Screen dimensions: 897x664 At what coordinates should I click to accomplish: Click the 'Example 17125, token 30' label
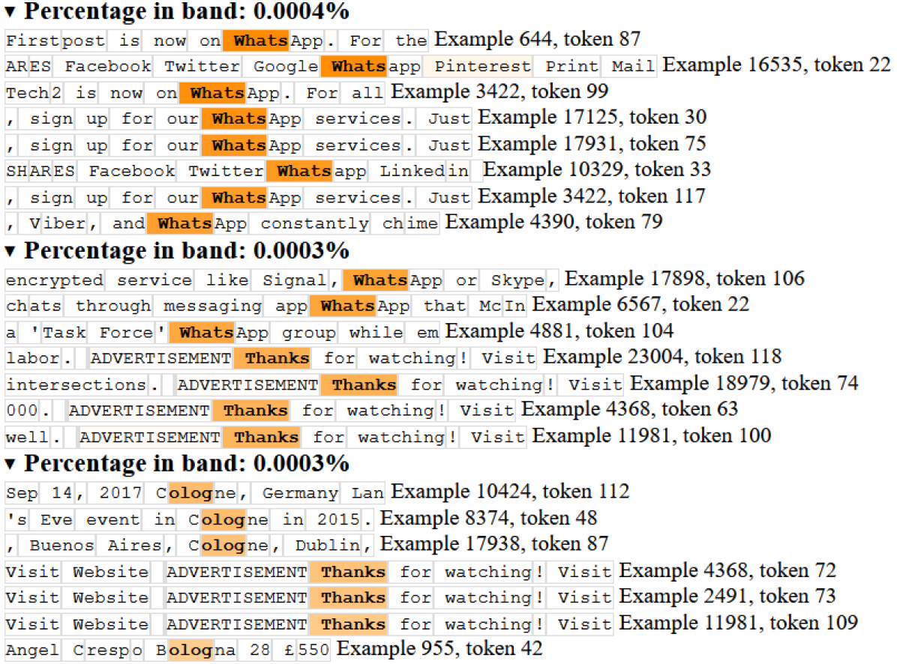(592, 117)
